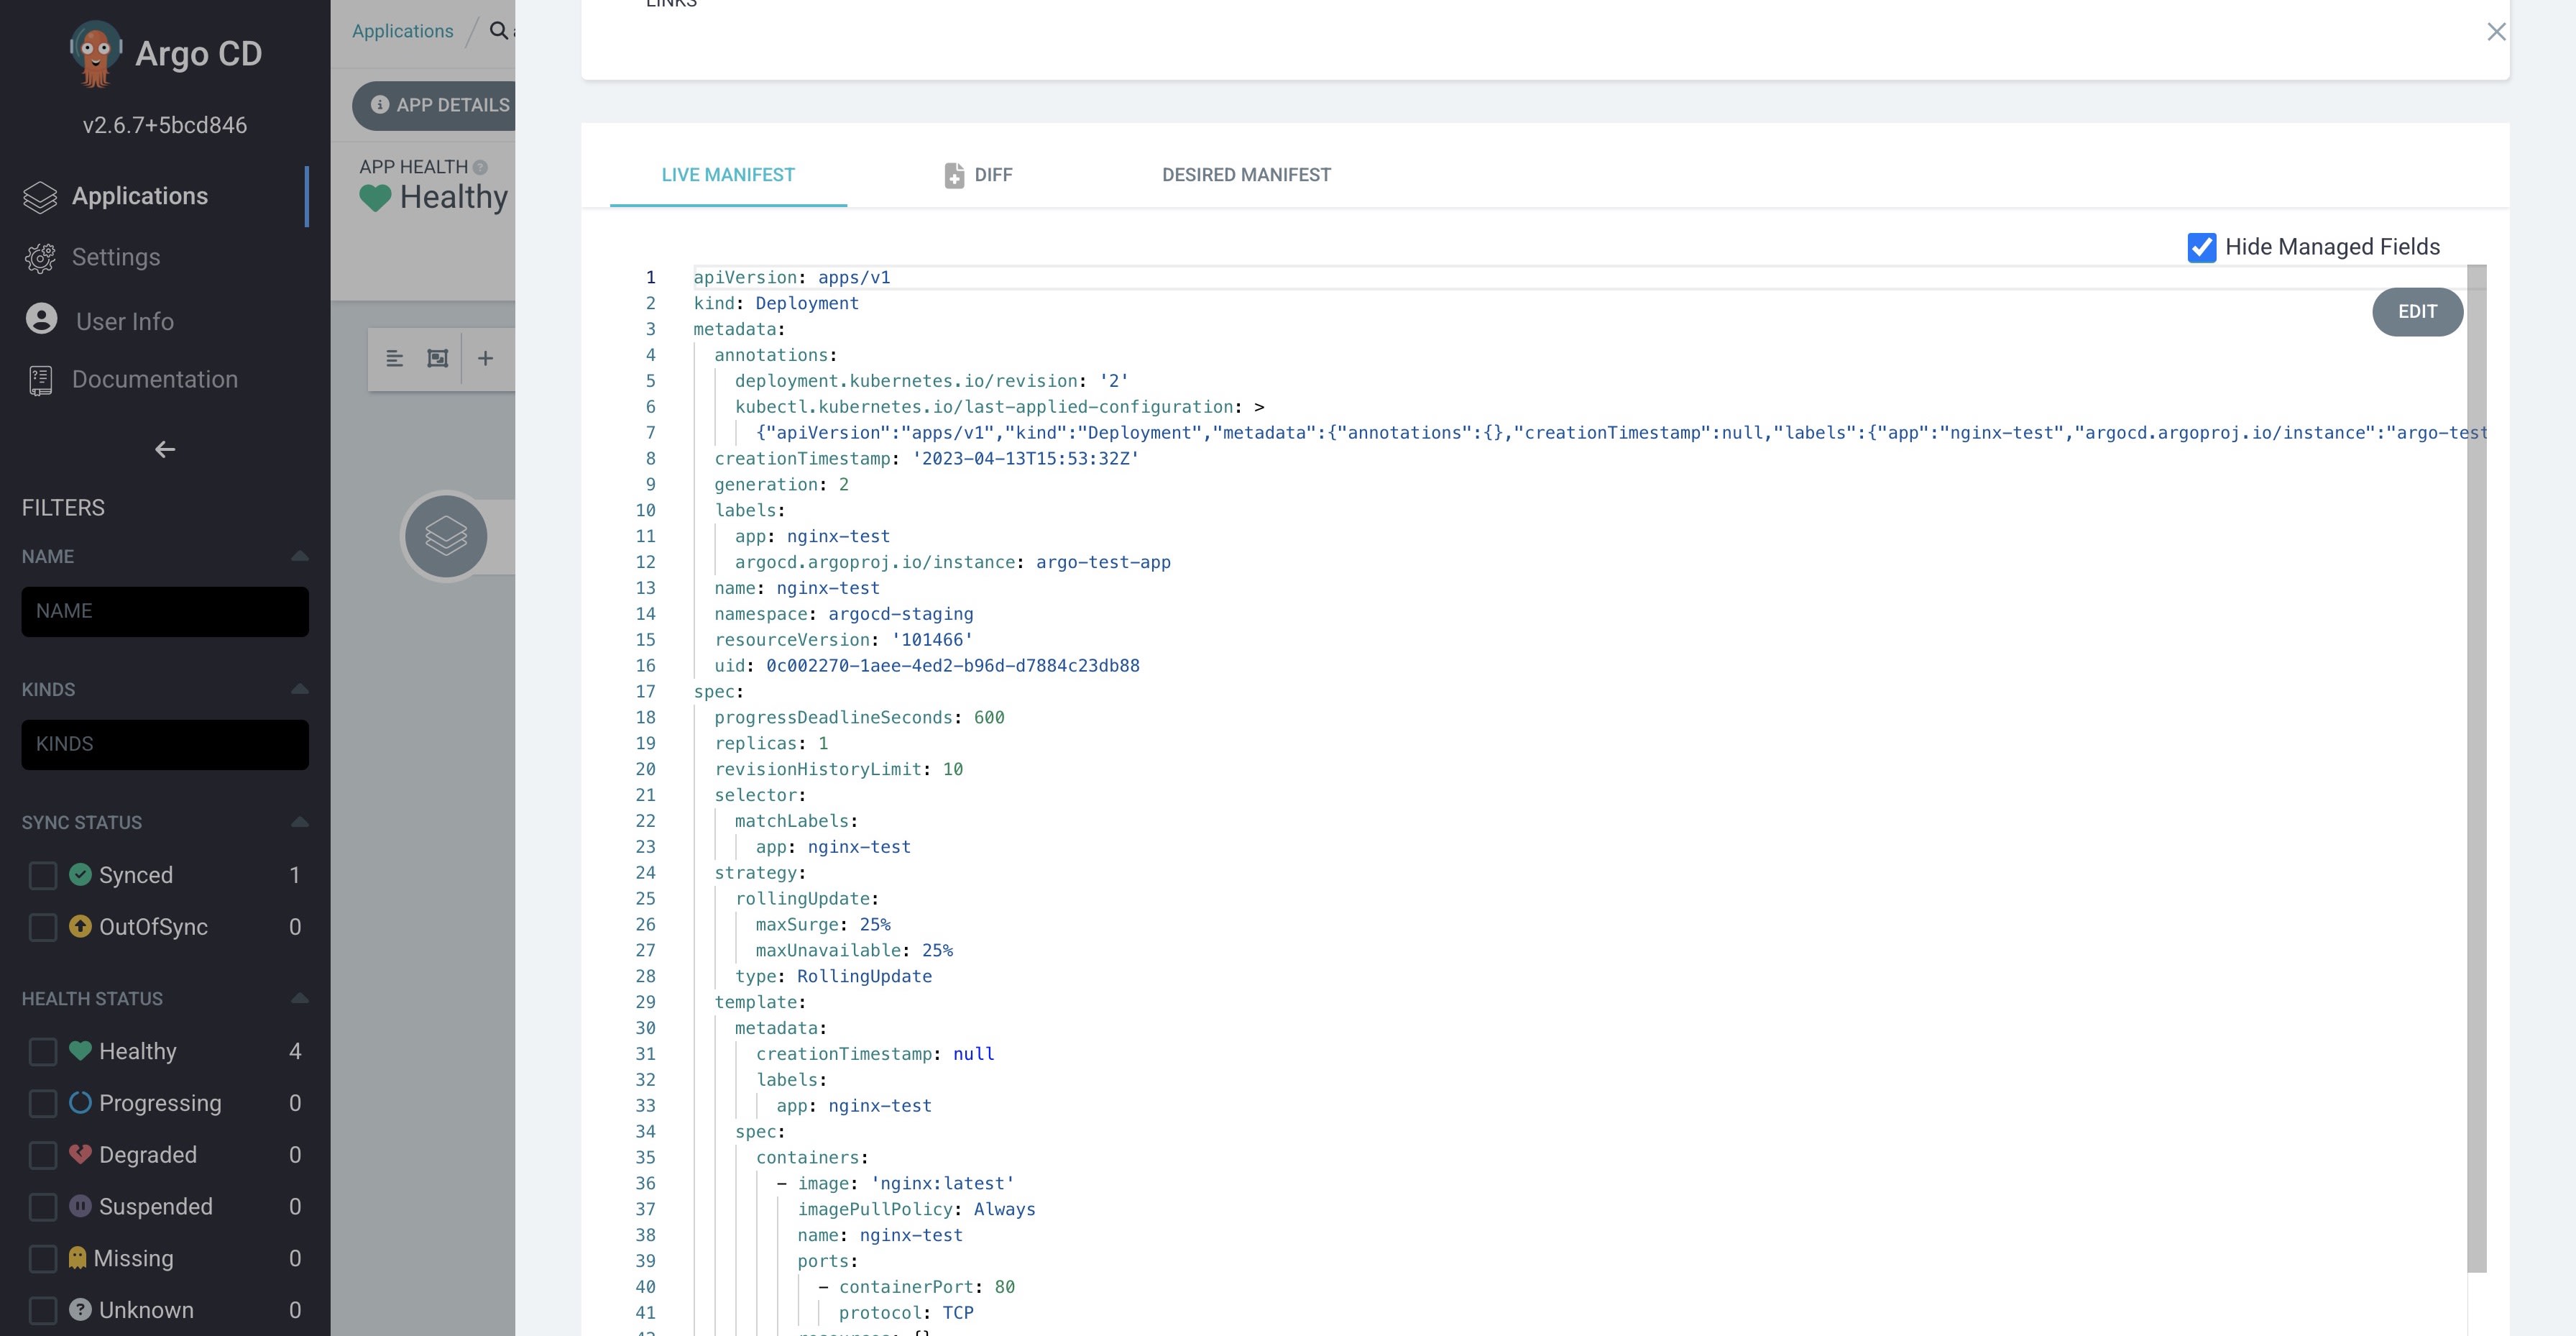2576x1336 pixels.
Task: Click the Suspended pause icon
Action: tap(80, 1206)
